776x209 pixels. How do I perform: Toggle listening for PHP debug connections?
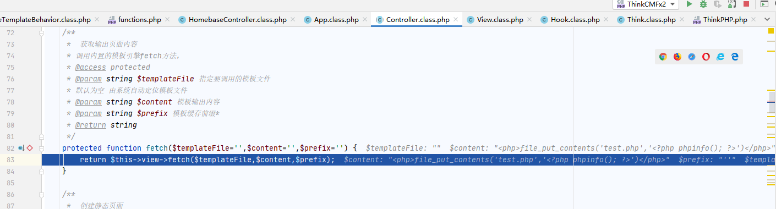tap(732, 4)
